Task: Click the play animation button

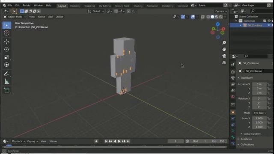Action: (x=119, y=141)
